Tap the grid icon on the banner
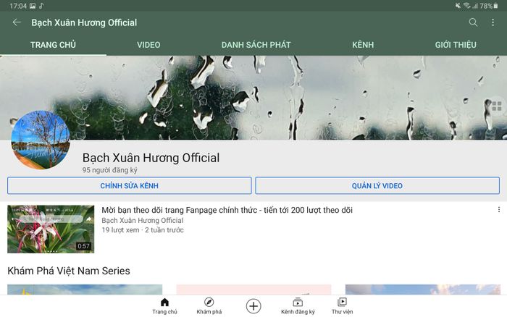This screenshot has height=317, width=507. tap(497, 106)
